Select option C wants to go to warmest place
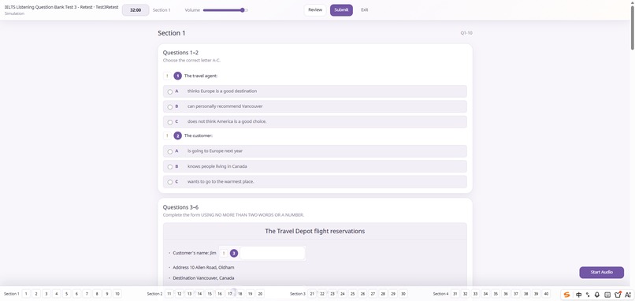Image resolution: width=635 pixels, height=301 pixels. [x=314, y=181]
